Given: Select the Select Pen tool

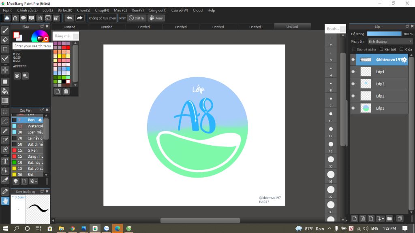Looking at the screenshot, I should 5,140.
